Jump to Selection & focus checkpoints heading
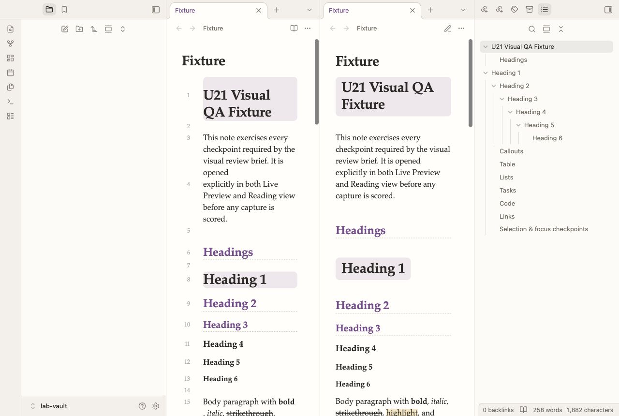Screen dimensions: 619x416 (x=544, y=229)
